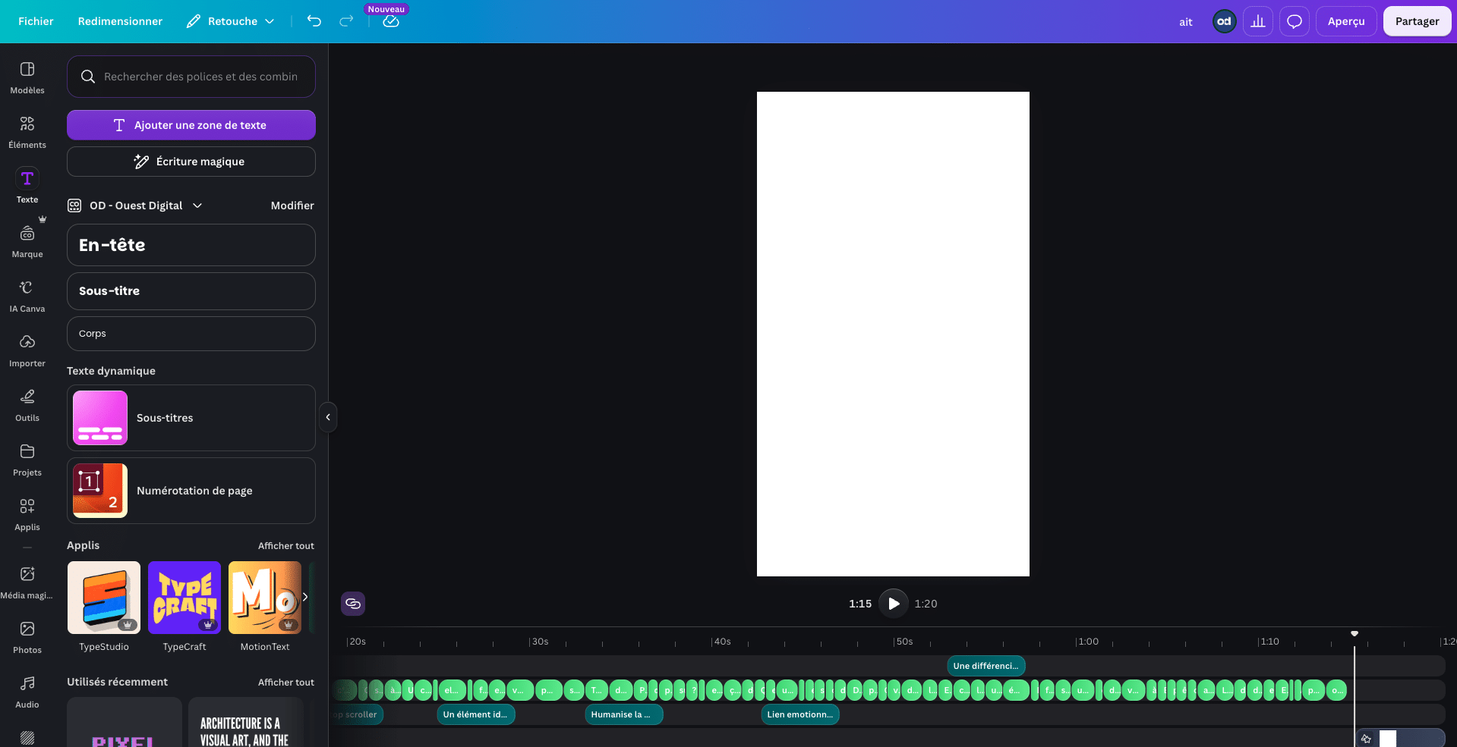Add a text box with Ajouter une zone de texte
The width and height of the screenshot is (1457, 747).
(x=191, y=125)
